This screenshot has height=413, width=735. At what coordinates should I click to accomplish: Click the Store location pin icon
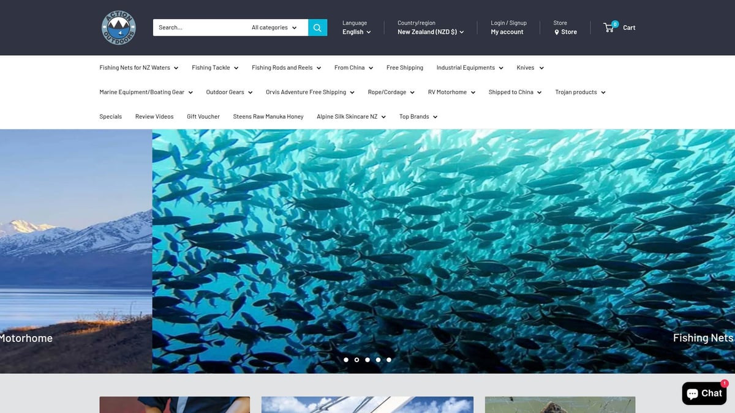pyautogui.click(x=557, y=32)
